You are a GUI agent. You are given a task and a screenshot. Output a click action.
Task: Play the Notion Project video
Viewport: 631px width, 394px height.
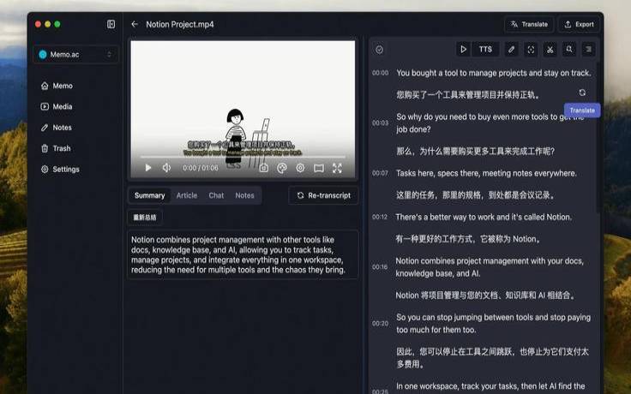(148, 168)
